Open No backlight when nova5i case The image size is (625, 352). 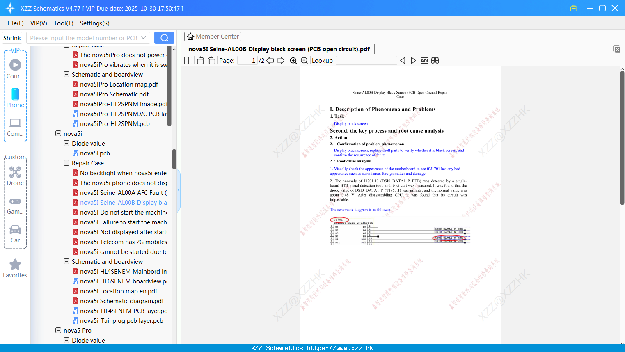pos(123,173)
